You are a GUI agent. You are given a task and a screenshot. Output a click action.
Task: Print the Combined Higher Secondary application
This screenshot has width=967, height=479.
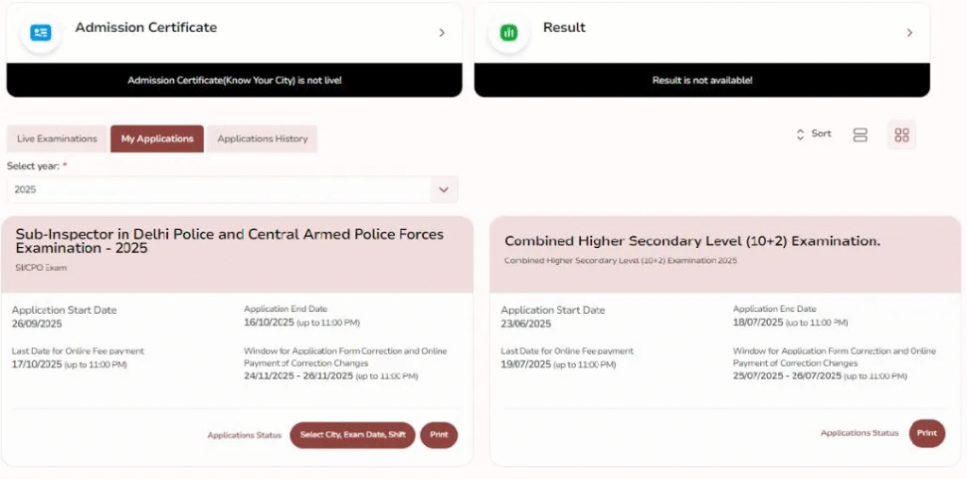tap(926, 433)
